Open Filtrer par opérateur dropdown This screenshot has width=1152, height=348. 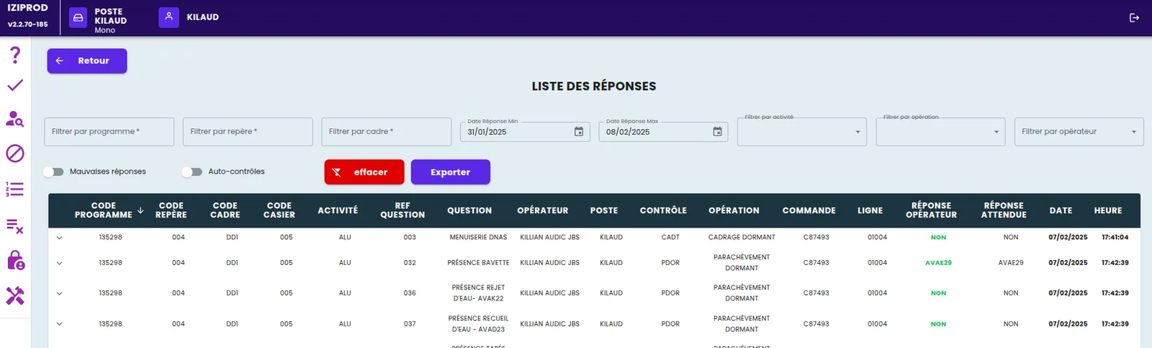click(x=1079, y=132)
